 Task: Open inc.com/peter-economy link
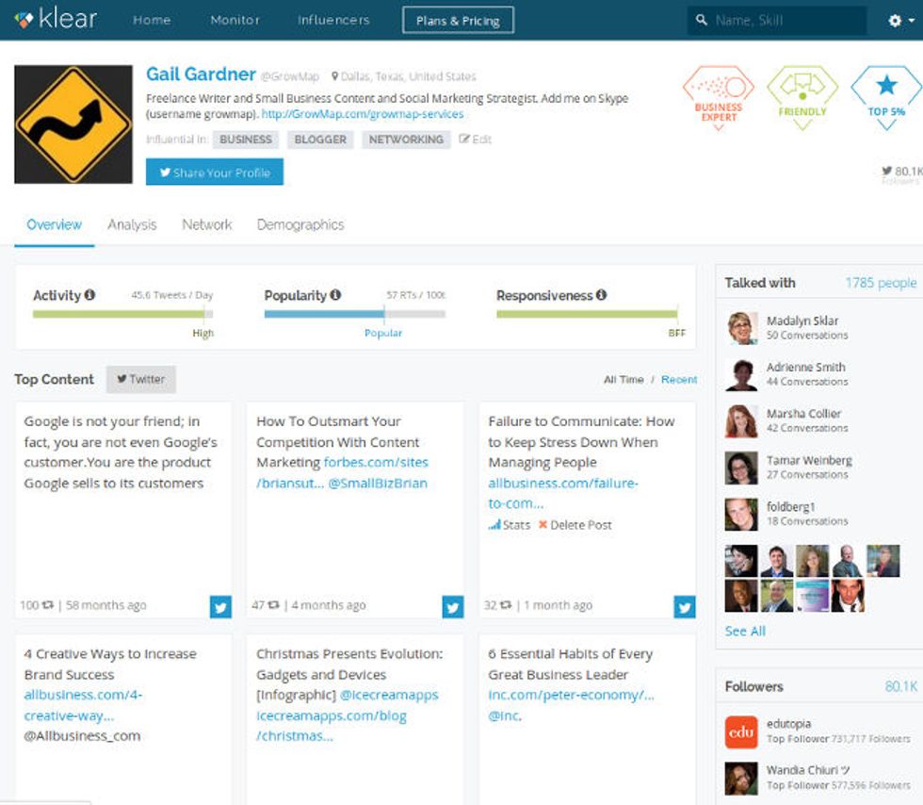point(571,696)
